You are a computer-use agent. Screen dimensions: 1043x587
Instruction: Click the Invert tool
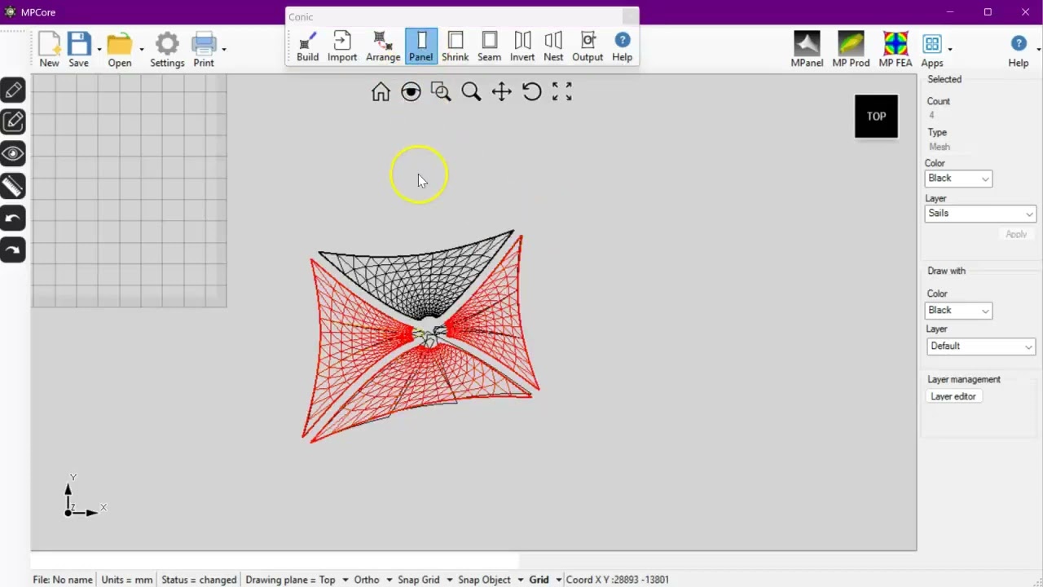522,47
